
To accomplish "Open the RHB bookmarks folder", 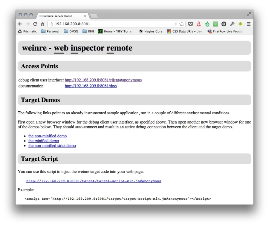I will click(88, 31).
